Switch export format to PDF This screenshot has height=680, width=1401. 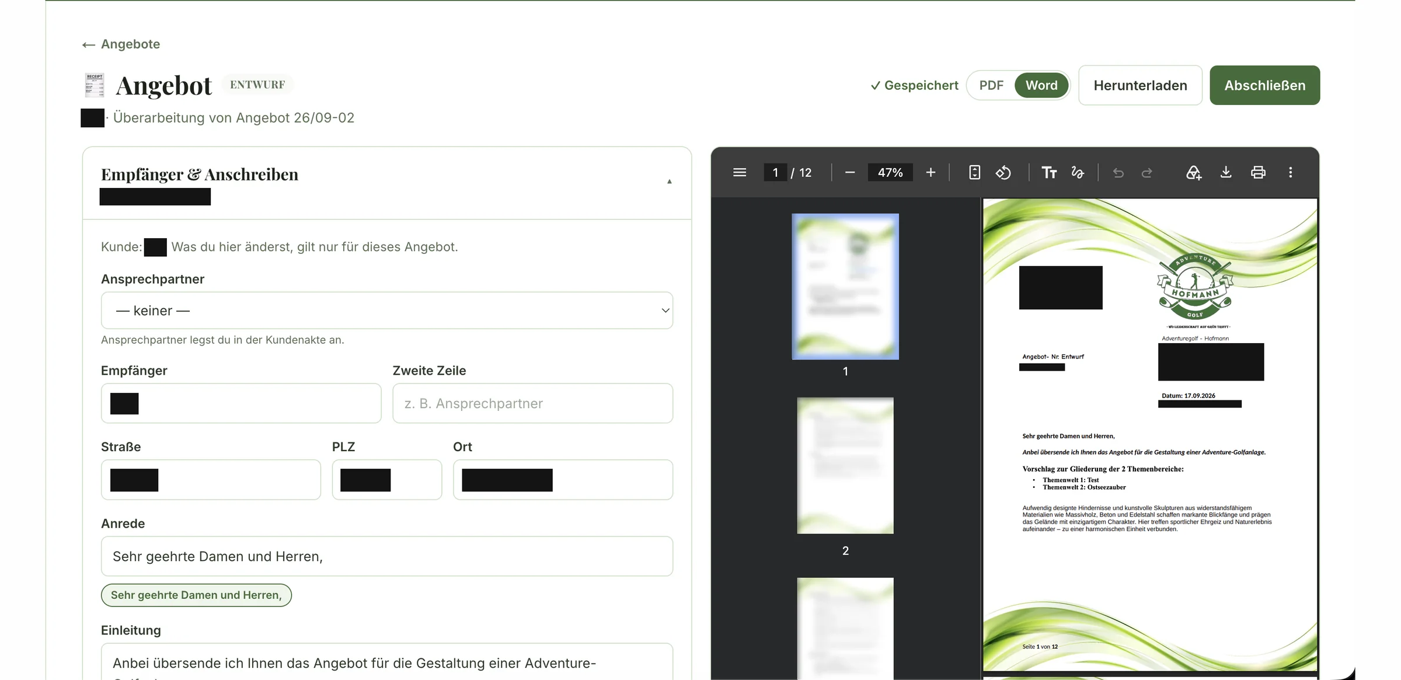991,85
